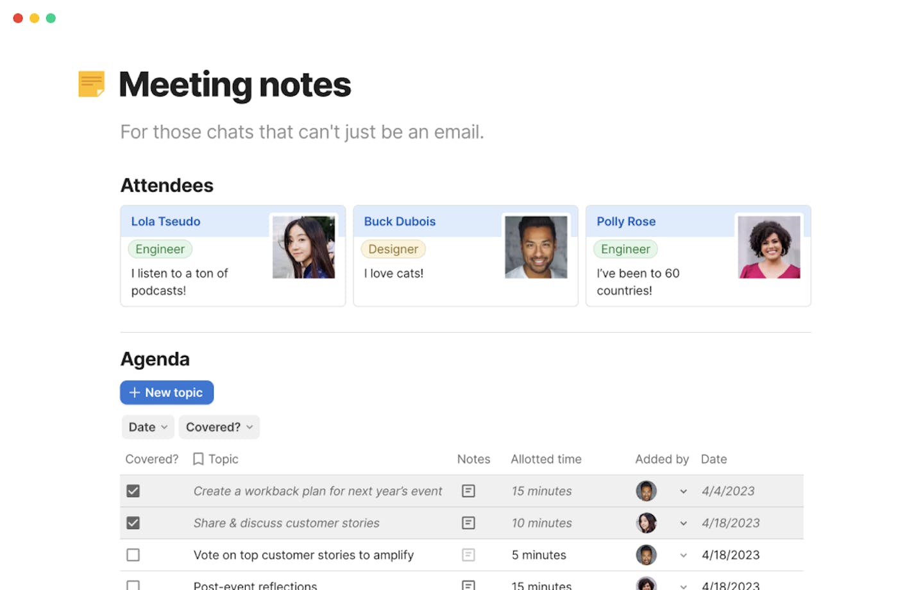Expand chevron in the 4/4/2023 row

pos(683,492)
